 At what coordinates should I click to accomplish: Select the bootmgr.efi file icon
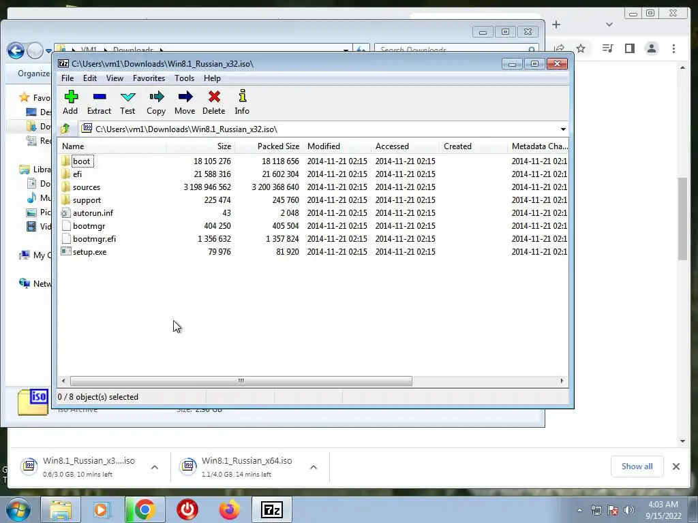(x=66, y=238)
